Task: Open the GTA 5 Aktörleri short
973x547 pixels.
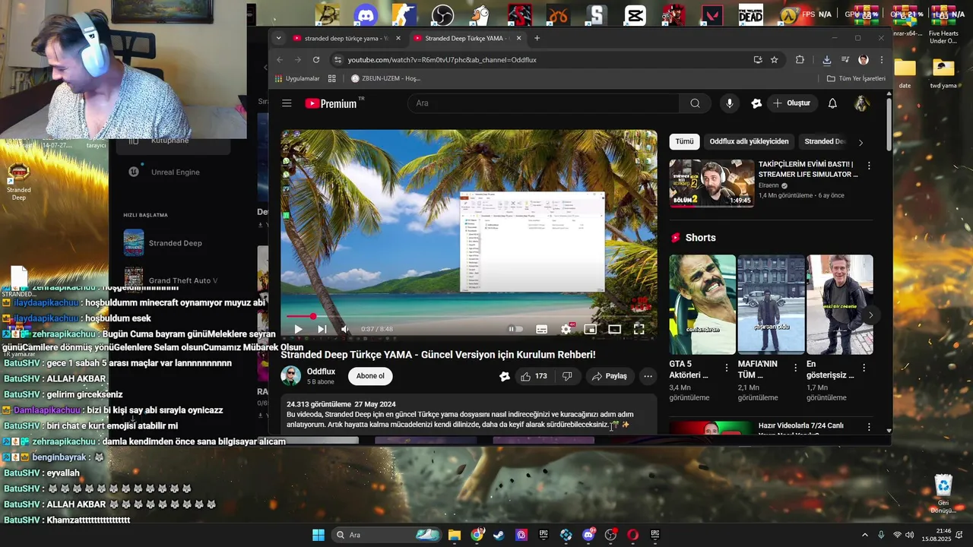Action: click(702, 304)
